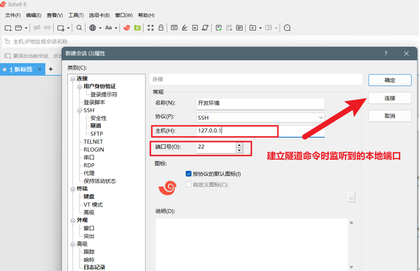Select 隧道 in the category tree
The width and height of the screenshot is (420, 271).
click(x=96, y=126)
